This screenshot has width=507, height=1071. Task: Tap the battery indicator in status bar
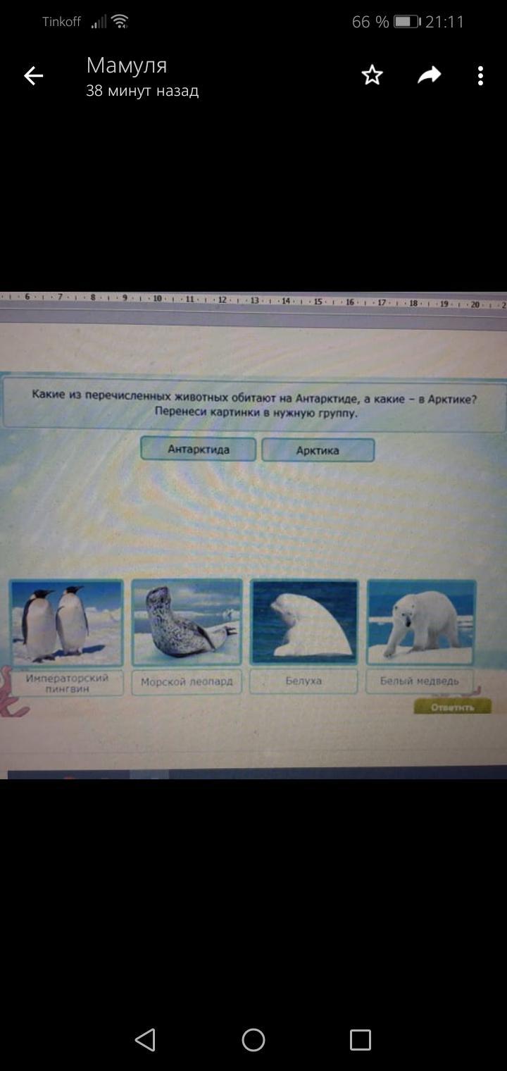(x=406, y=22)
